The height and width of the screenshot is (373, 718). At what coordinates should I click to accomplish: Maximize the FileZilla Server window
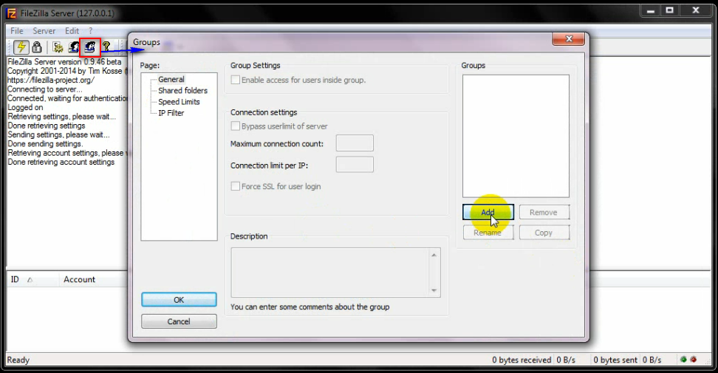pyautogui.click(x=670, y=10)
